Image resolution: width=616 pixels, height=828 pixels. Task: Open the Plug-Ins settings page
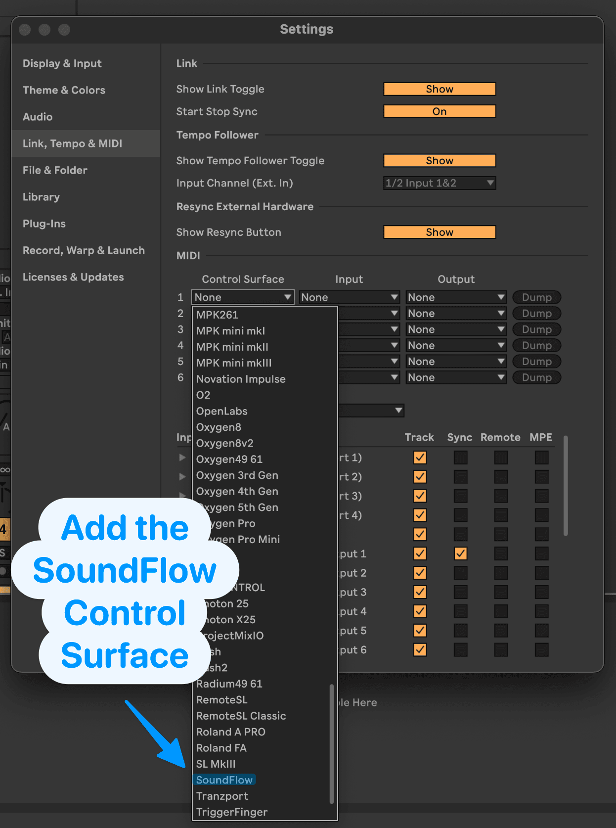[44, 224]
